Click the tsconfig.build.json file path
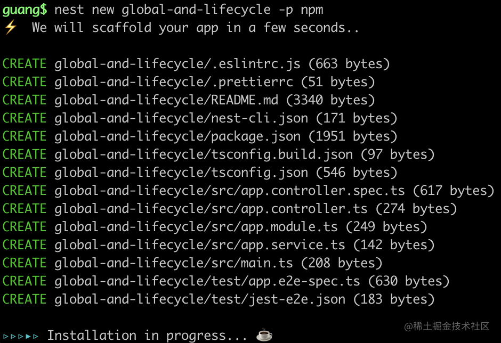Viewport: 501px width, 343px height. (x=204, y=154)
